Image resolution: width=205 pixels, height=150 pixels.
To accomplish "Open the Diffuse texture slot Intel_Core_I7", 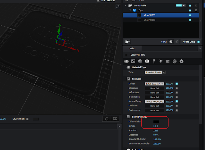I will (154, 84).
